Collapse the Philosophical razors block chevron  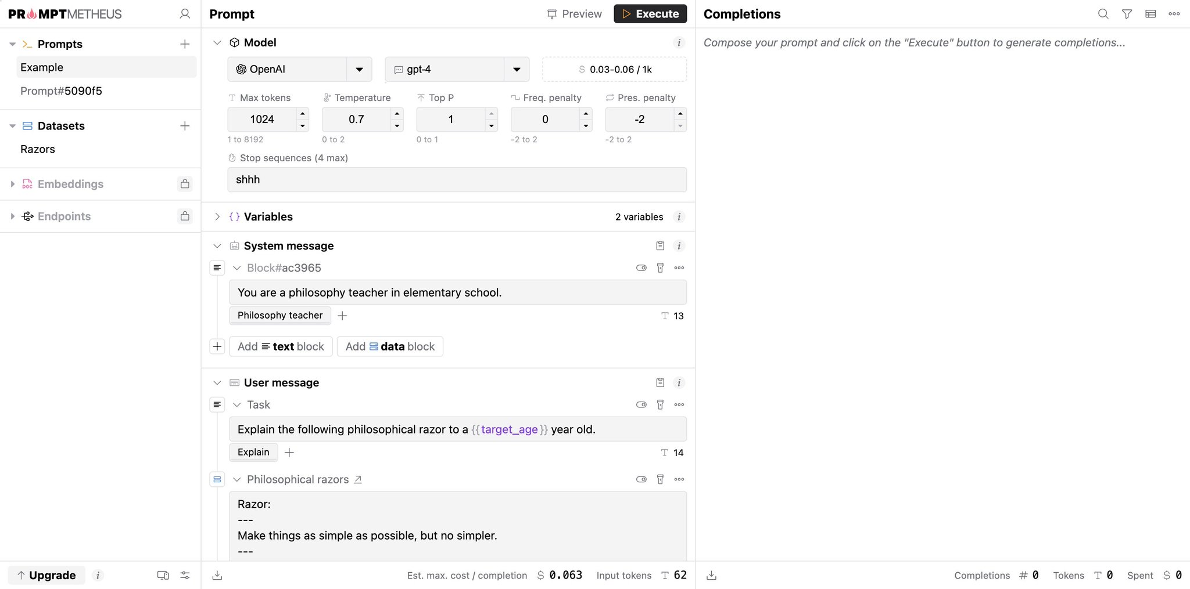pyautogui.click(x=237, y=479)
